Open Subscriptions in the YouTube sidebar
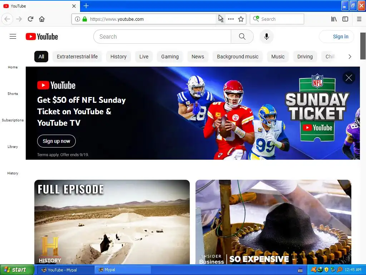The width and height of the screenshot is (366, 275). pyautogui.click(x=13, y=120)
